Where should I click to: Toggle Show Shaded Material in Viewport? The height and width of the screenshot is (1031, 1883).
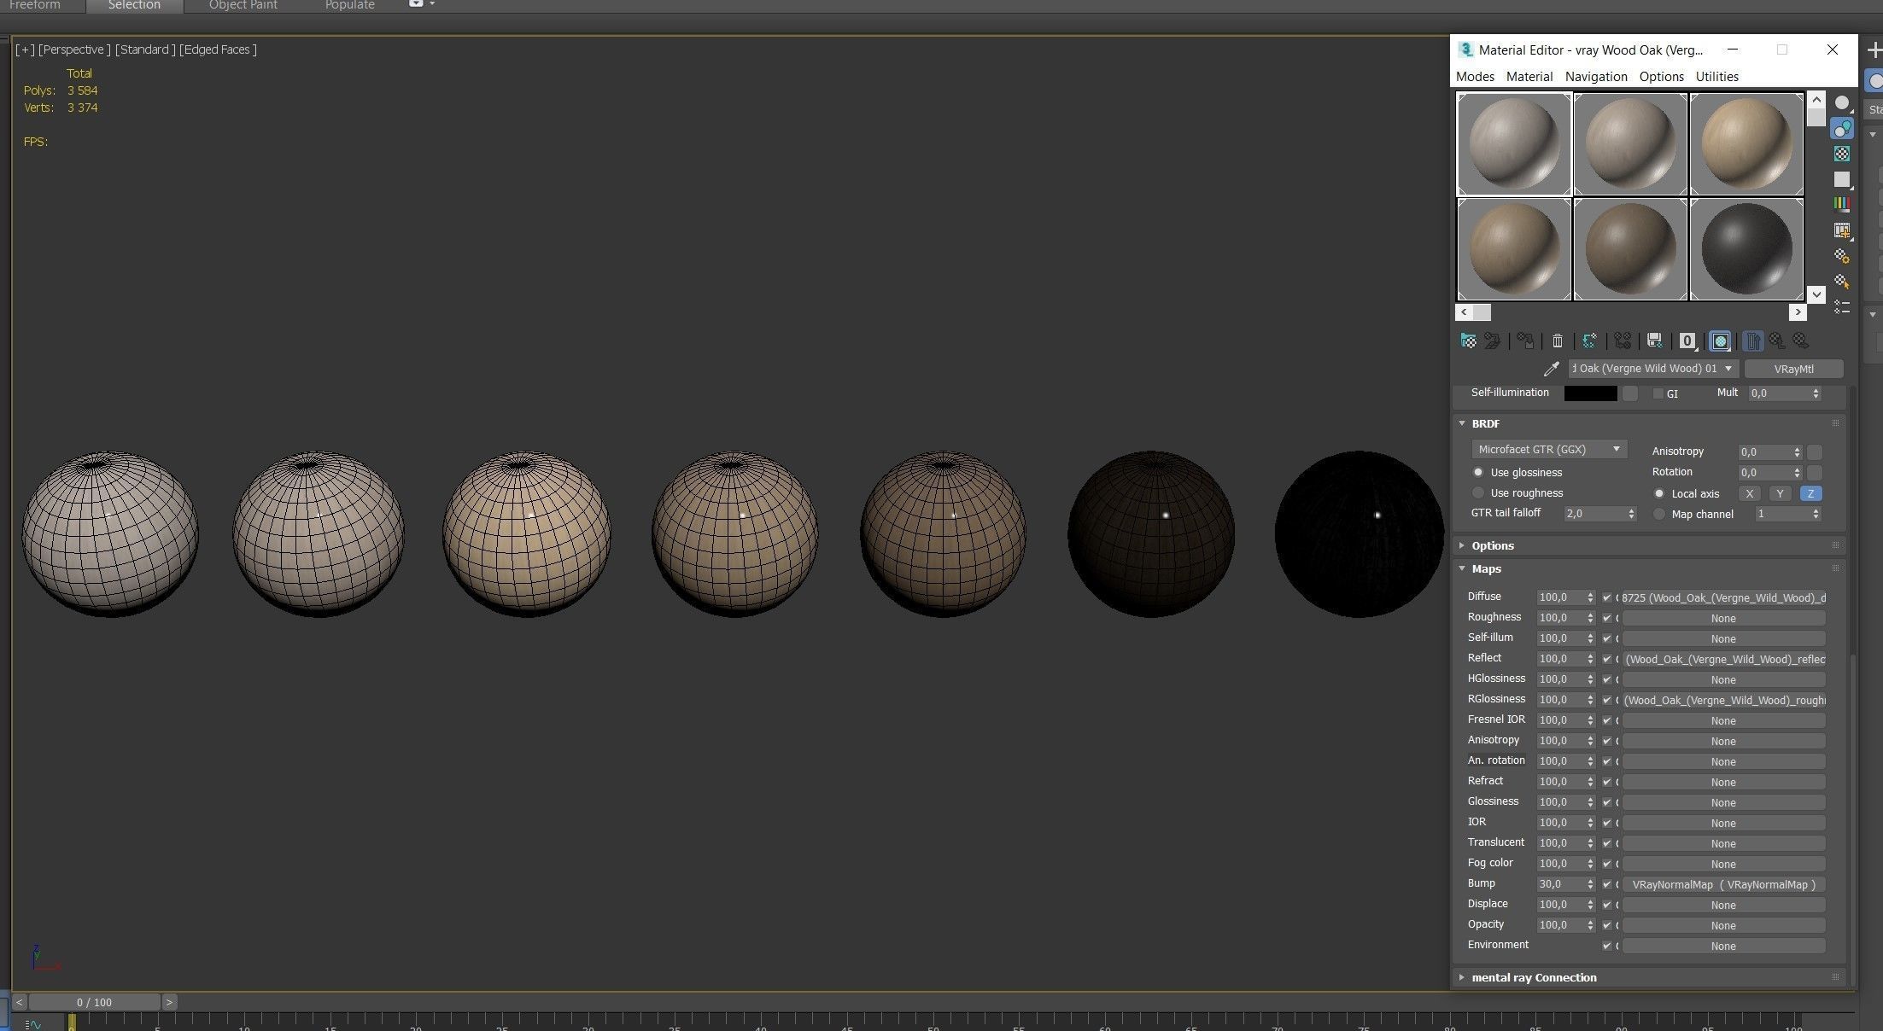click(x=1720, y=341)
